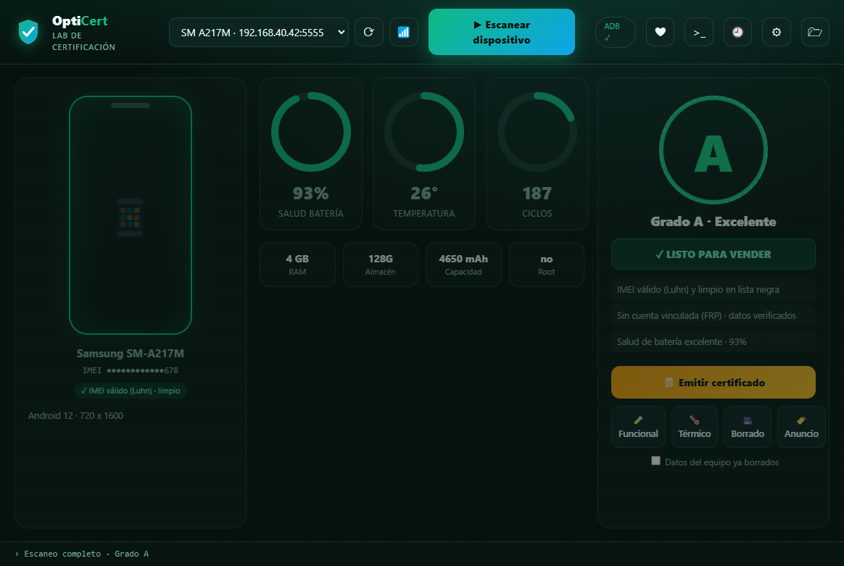Screen dimensions: 844x566
Task: Click the Ciclos 187 gauge
Action: [537, 154]
